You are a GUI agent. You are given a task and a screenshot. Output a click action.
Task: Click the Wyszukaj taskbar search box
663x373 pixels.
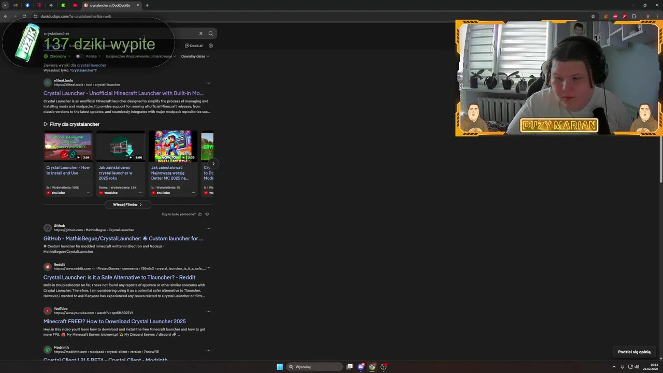tap(315, 367)
